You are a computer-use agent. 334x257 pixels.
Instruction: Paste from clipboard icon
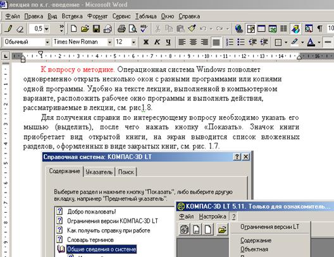click(181, 28)
